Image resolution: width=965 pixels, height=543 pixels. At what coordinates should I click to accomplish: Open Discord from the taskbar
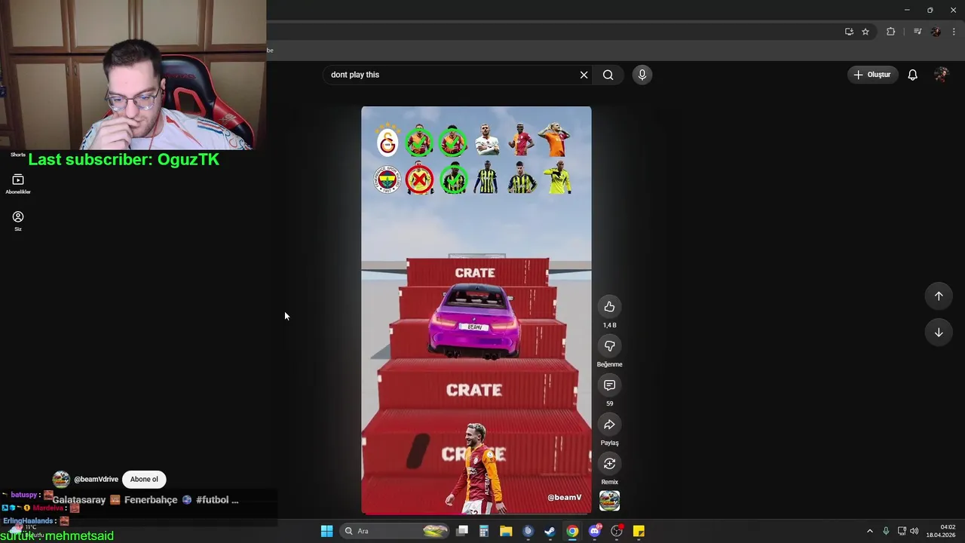595,531
